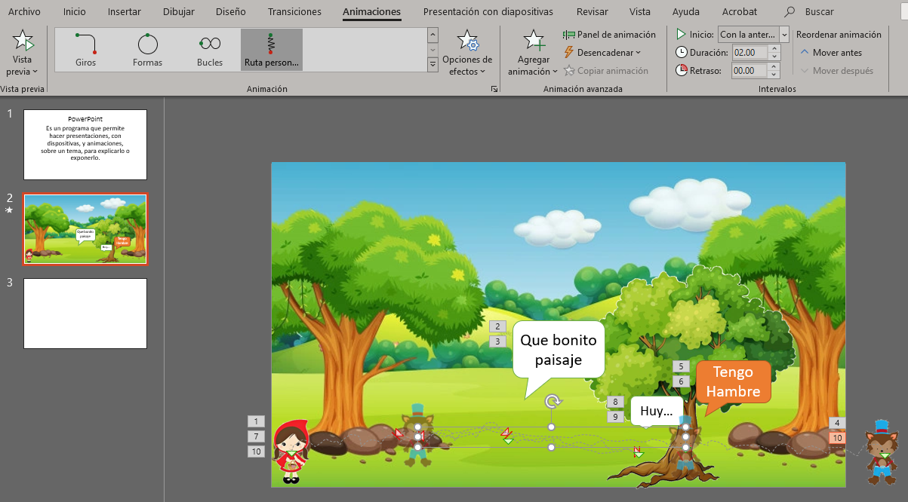The width and height of the screenshot is (908, 502).
Task: Click the Retraso value field
Action: (x=749, y=71)
